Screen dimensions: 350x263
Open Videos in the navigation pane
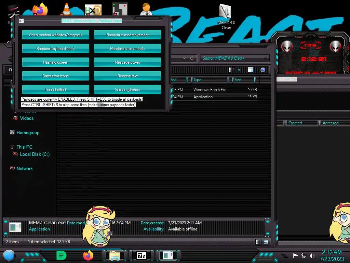pos(27,118)
